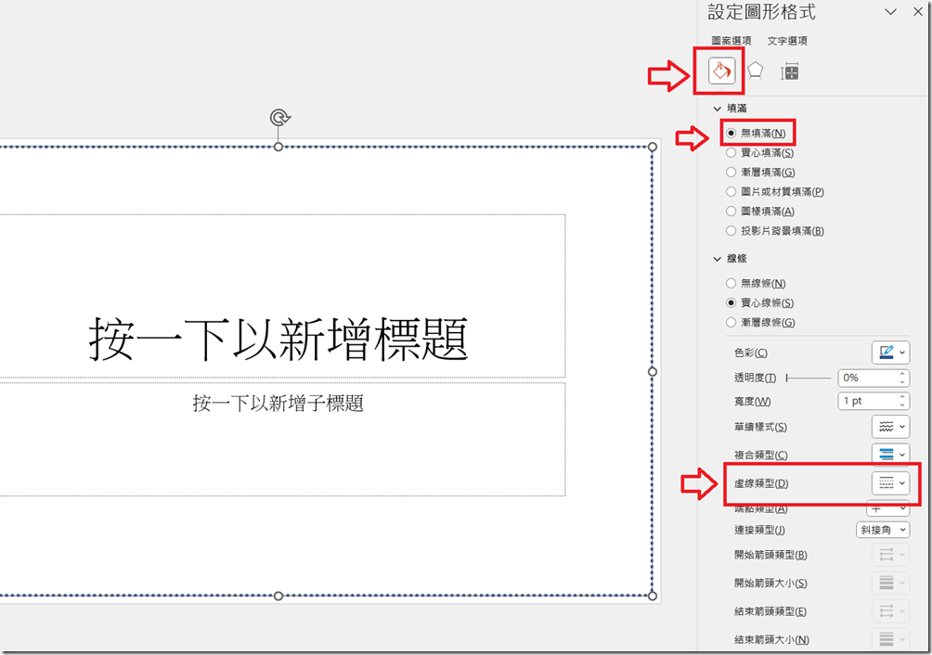Screen dimensions: 932x655
Task: Select 實心線條(S) radio option
Action: pos(760,302)
